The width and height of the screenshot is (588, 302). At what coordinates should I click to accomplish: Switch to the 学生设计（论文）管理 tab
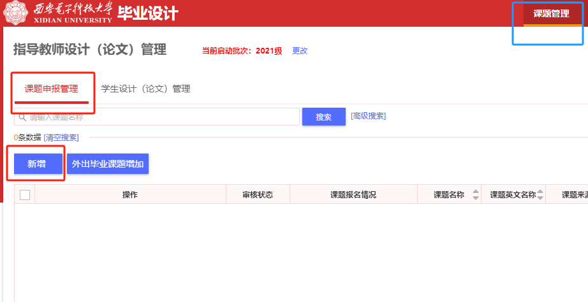[x=145, y=89]
